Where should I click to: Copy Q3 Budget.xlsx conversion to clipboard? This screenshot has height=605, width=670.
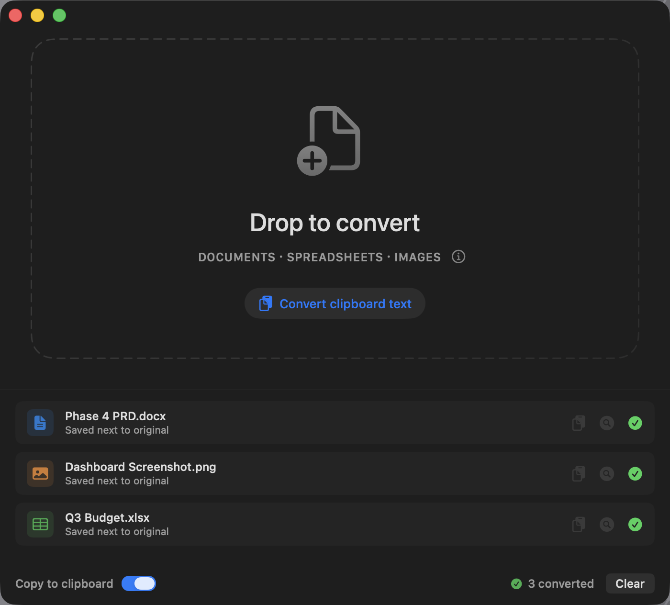click(x=579, y=525)
